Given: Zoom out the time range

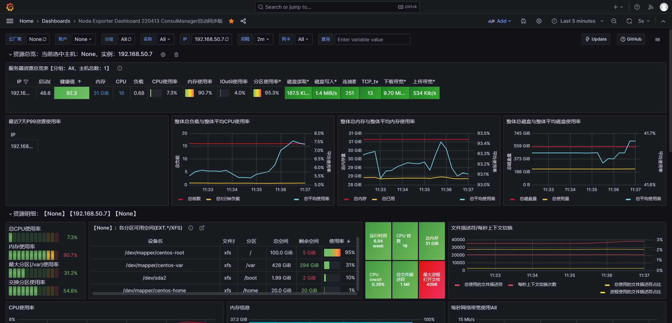Looking at the screenshot, I should (x=614, y=21).
